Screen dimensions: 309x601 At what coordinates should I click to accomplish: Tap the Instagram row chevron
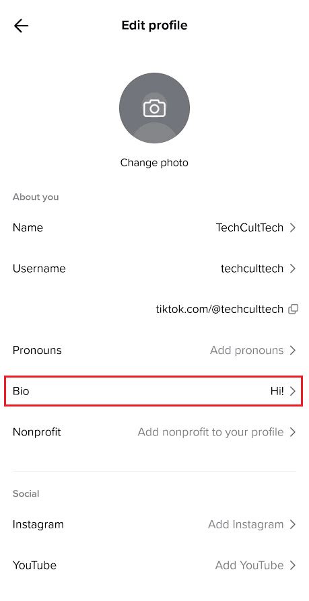point(293,524)
